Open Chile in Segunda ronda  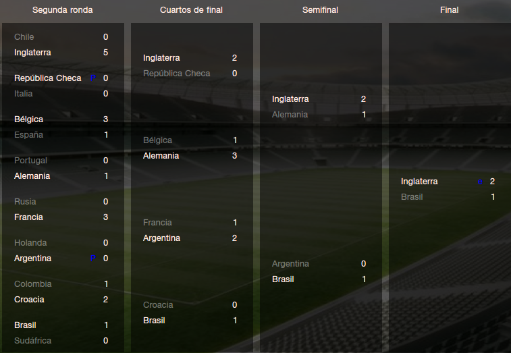coord(24,37)
